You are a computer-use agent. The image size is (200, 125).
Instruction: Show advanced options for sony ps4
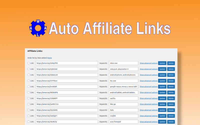148,69
